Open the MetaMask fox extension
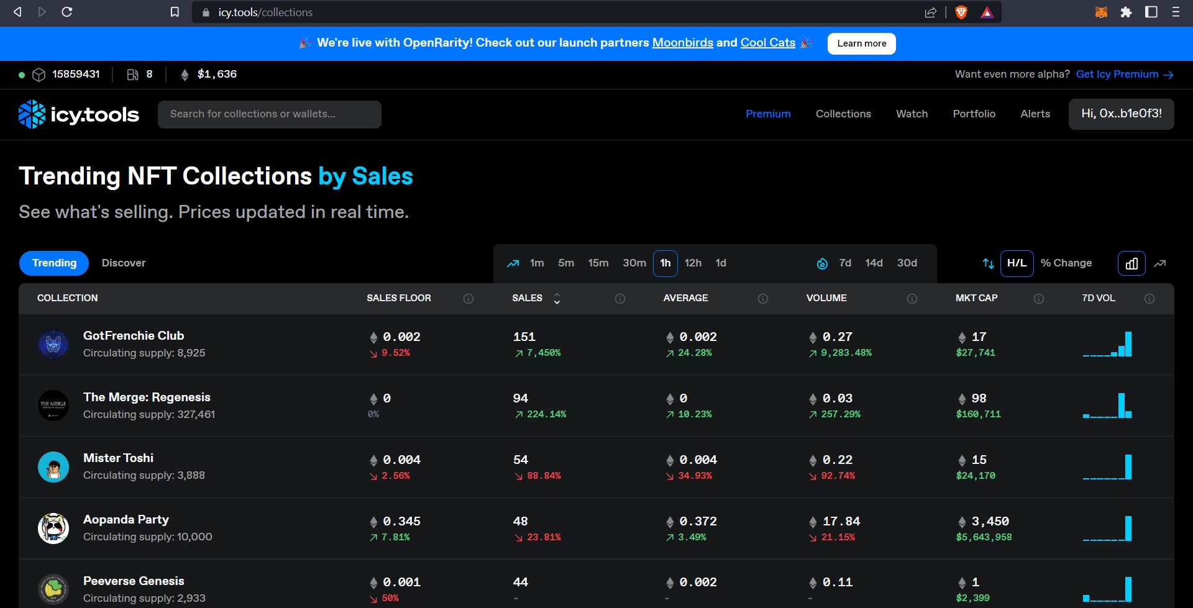Viewport: 1193px width, 608px height. [x=1101, y=12]
